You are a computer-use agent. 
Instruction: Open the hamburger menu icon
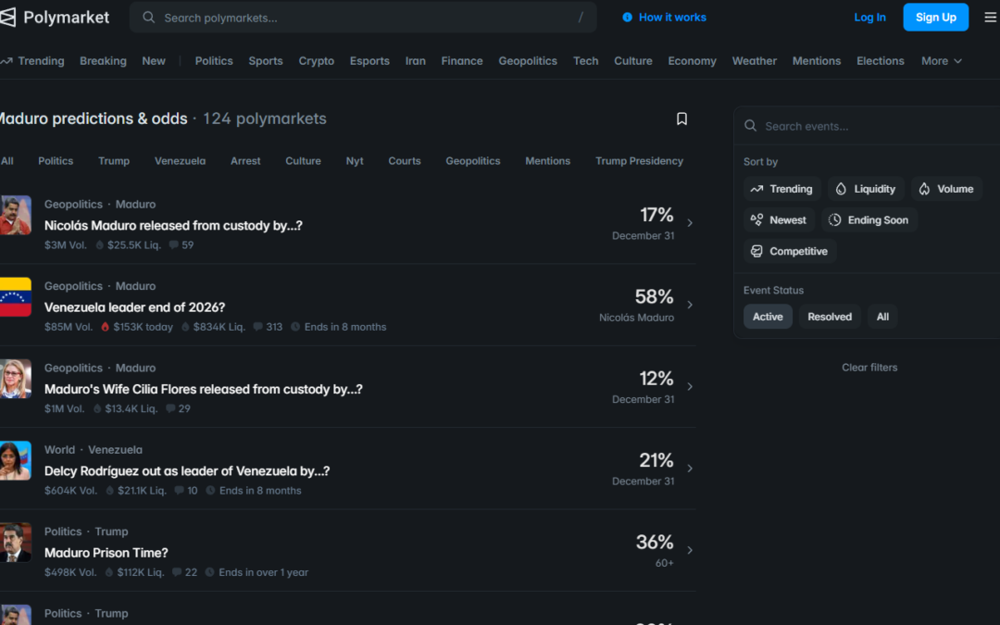click(990, 18)
